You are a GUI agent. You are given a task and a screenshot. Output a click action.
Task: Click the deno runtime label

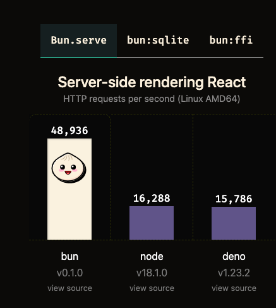click(234, 257)
